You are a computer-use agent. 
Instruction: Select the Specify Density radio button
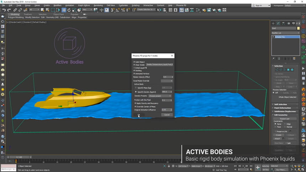pos(136,92)
